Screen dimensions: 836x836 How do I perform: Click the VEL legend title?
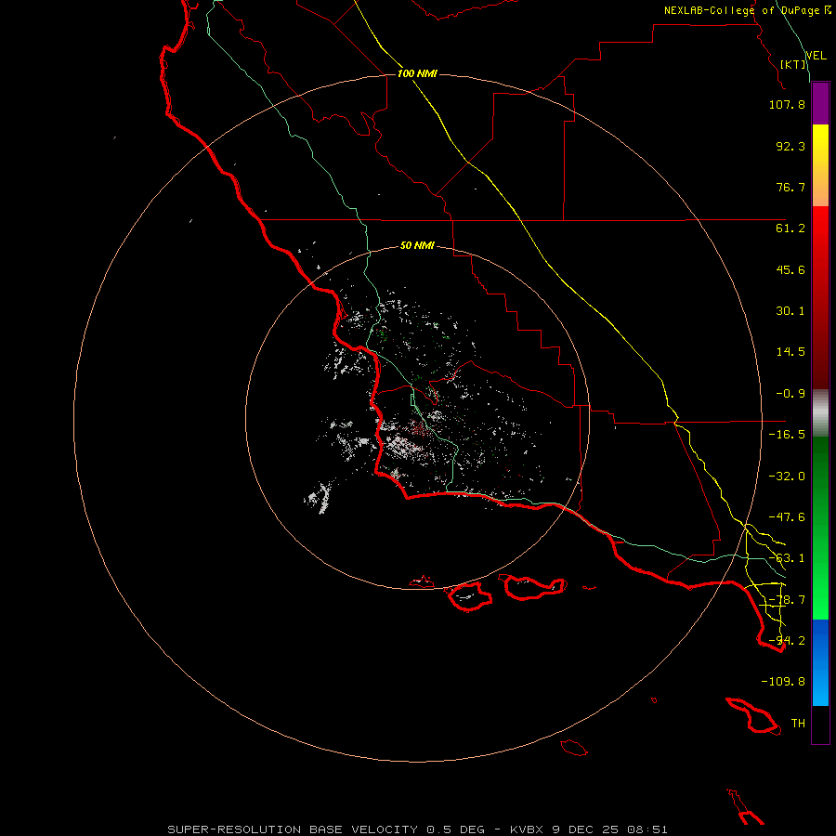pyautogui.click(x=816, y=55)
